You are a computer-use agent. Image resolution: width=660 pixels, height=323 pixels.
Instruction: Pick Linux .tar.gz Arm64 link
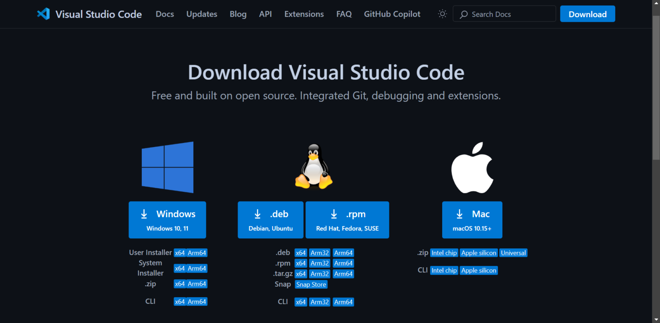click(343, 274)
